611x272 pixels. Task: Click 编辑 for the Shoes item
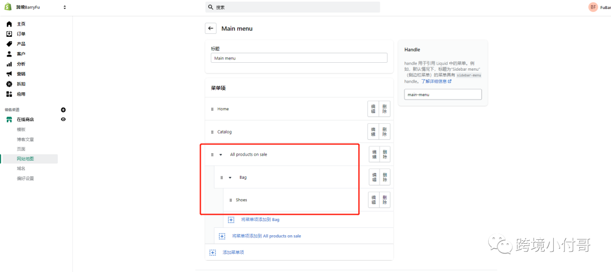click(375, 200)
